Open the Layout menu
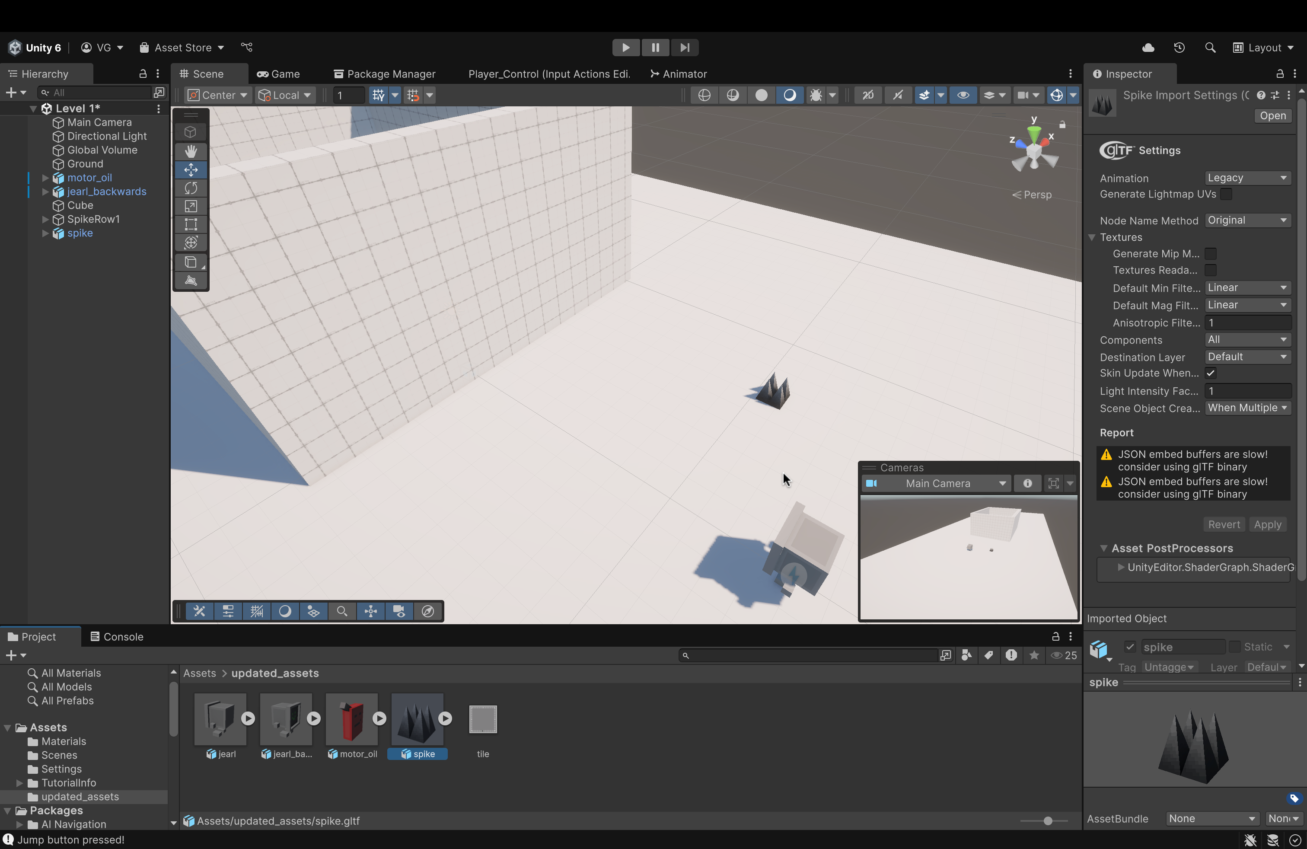The image size is (1307, 849). pyautogui.click(x=1263, y=48)
